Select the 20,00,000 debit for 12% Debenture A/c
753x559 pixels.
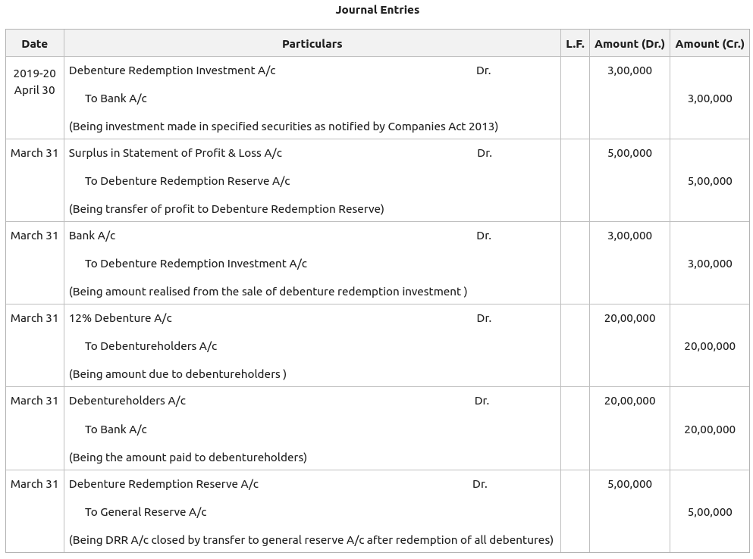629,318
